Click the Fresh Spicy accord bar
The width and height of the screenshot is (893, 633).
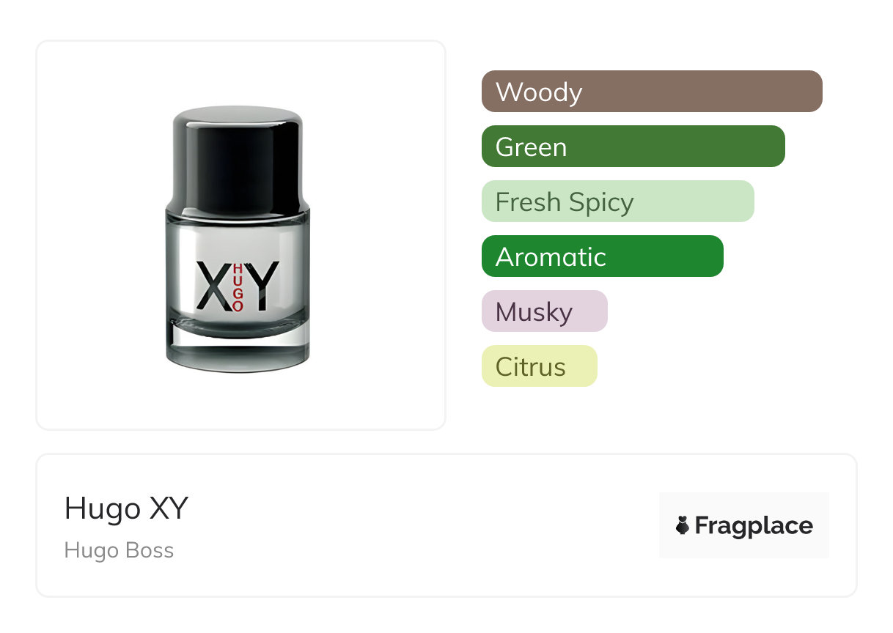(618, 201)
